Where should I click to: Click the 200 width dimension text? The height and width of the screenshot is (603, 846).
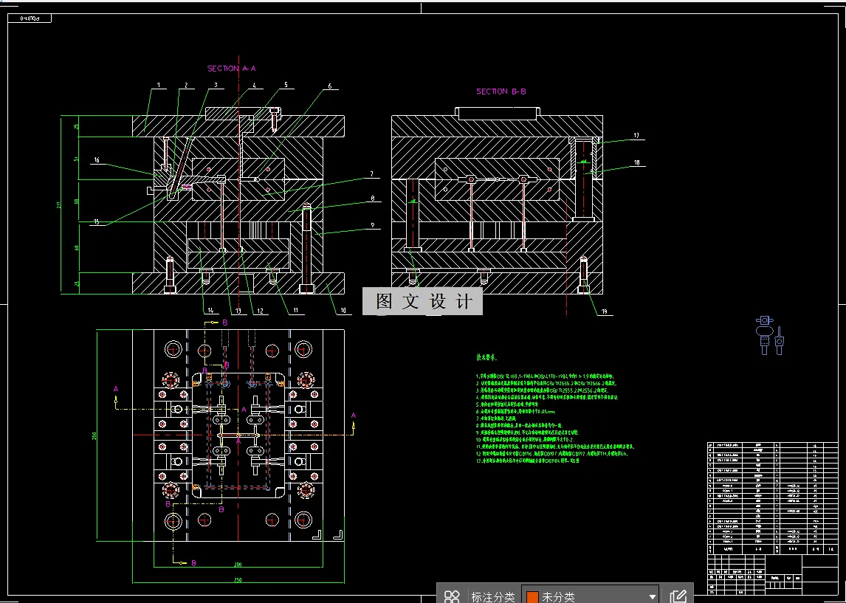pyautogui.click(x=238, y=565)
